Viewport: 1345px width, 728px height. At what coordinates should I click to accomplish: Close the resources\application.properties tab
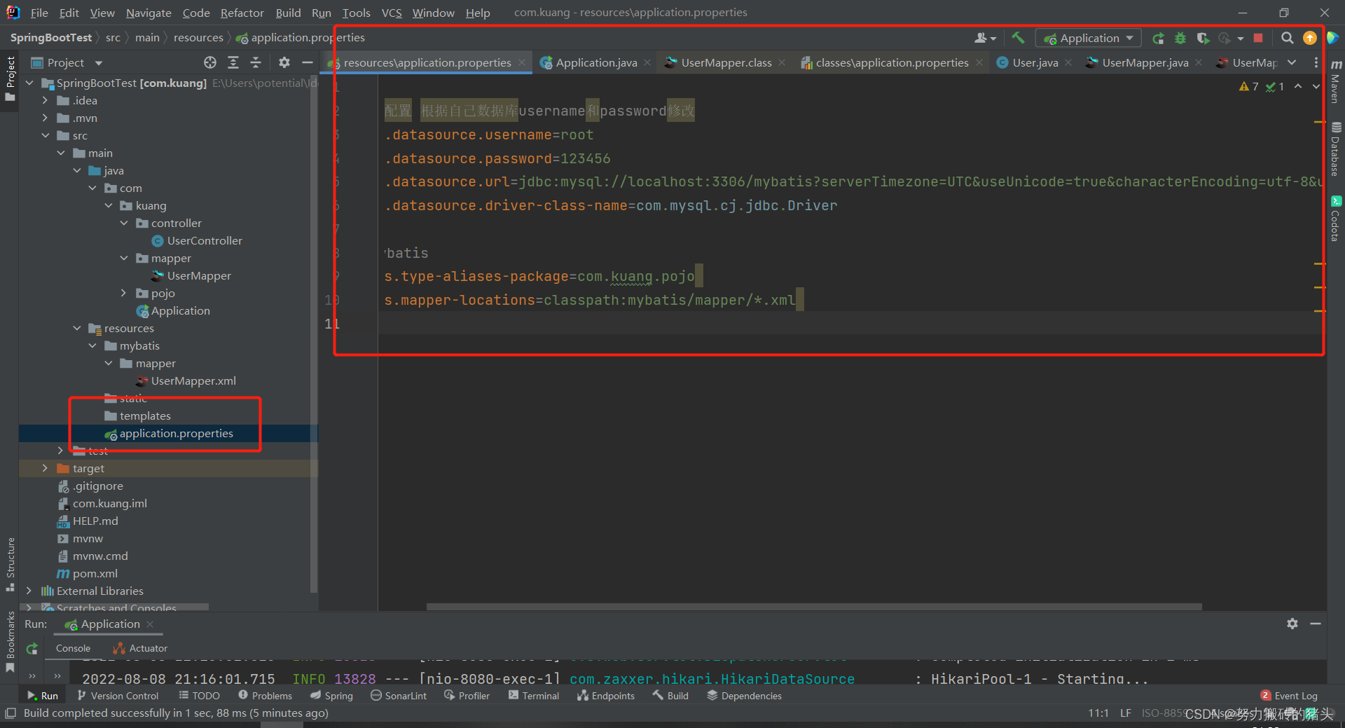click(x=522, y=62)
